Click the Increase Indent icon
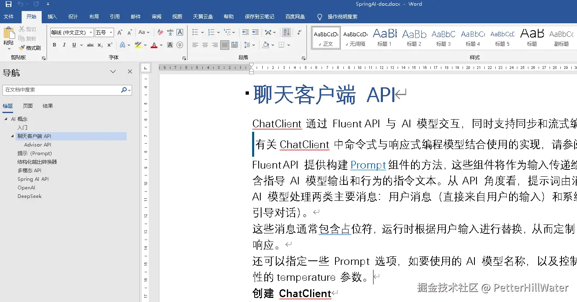577x302 pixels. 255,32
